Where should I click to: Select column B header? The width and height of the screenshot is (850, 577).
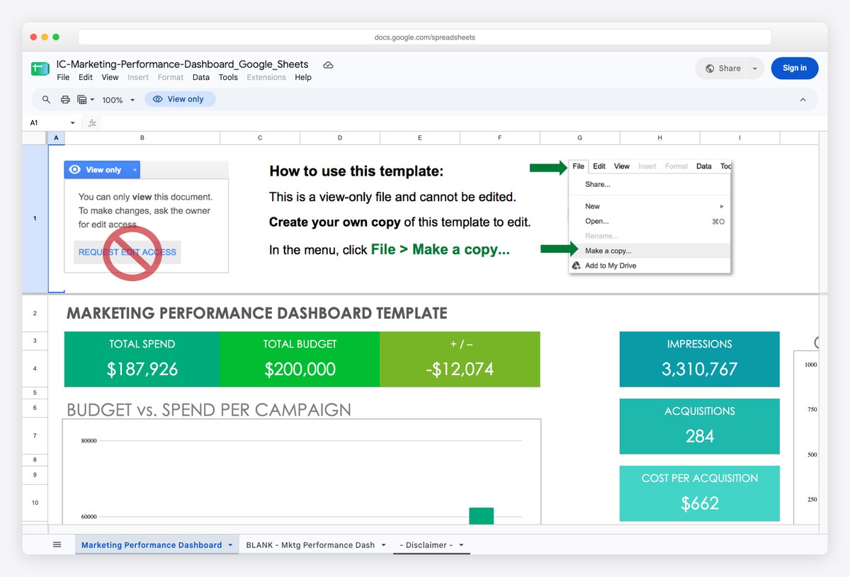click(142, 138)
